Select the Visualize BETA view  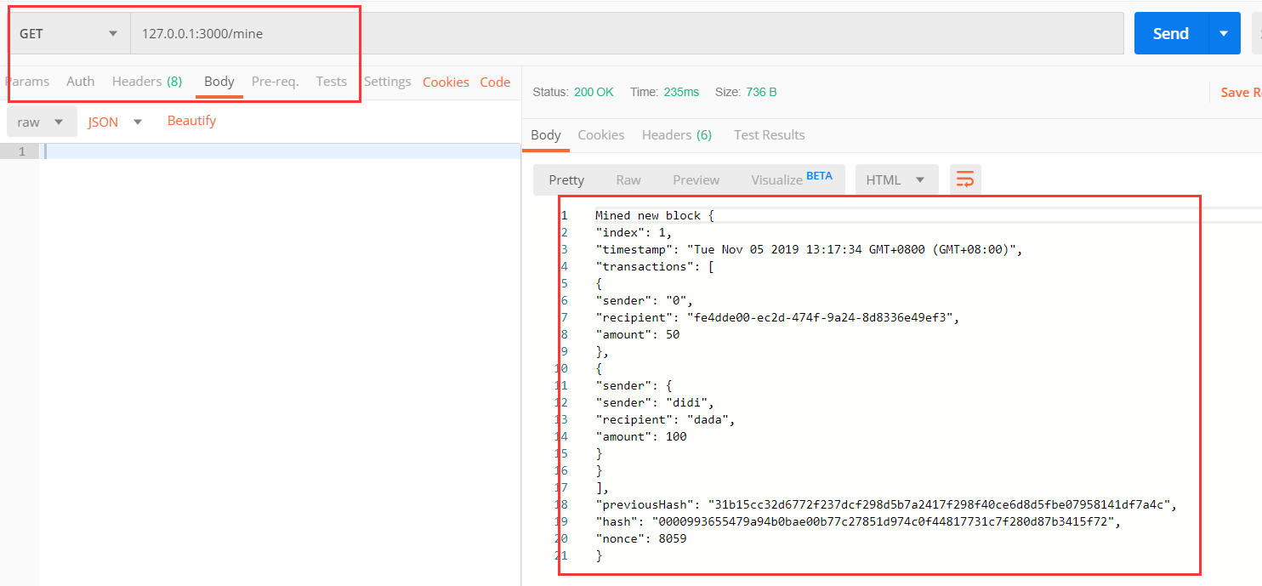(x=791, y=179)
